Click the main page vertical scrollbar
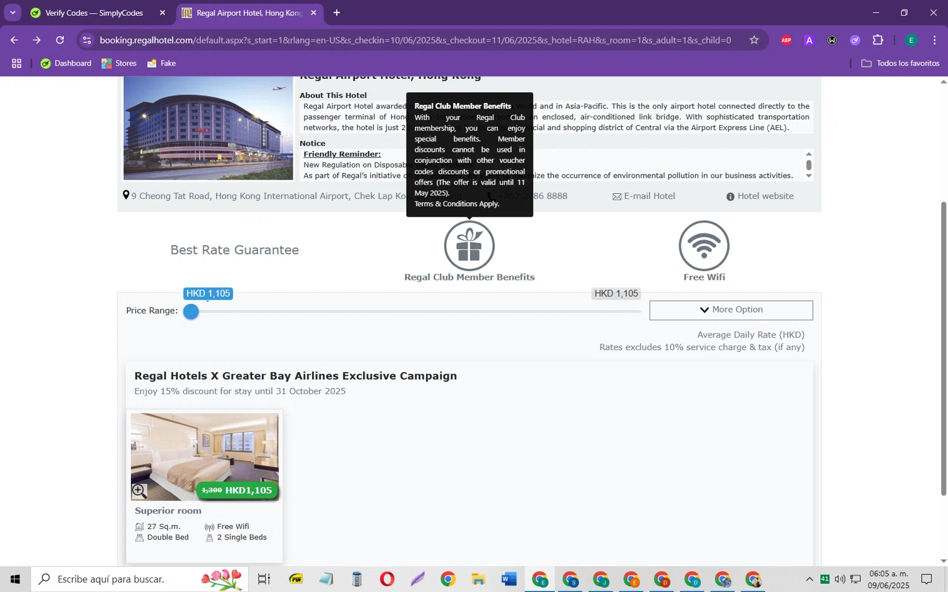The image size is (948, 592). pyautogui.click(x=944, y=348)
